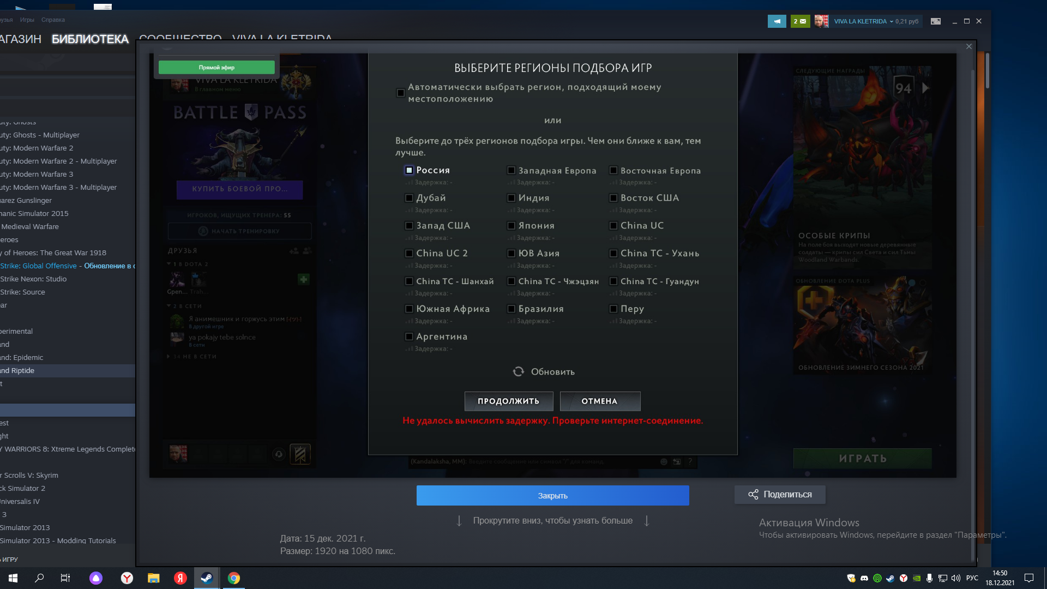Open the taskbar clock showing 14:50
The image size is (1047, 589).
1000,578
